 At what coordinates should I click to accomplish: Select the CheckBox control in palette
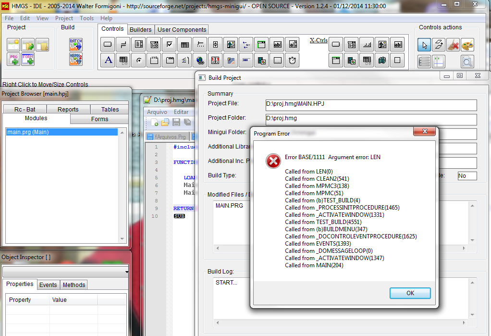[169, 45]
